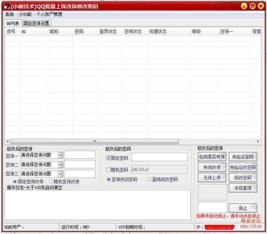Click the 冻结查询 button
Viewport: 267px width, 234px height.
click(243, 188)
